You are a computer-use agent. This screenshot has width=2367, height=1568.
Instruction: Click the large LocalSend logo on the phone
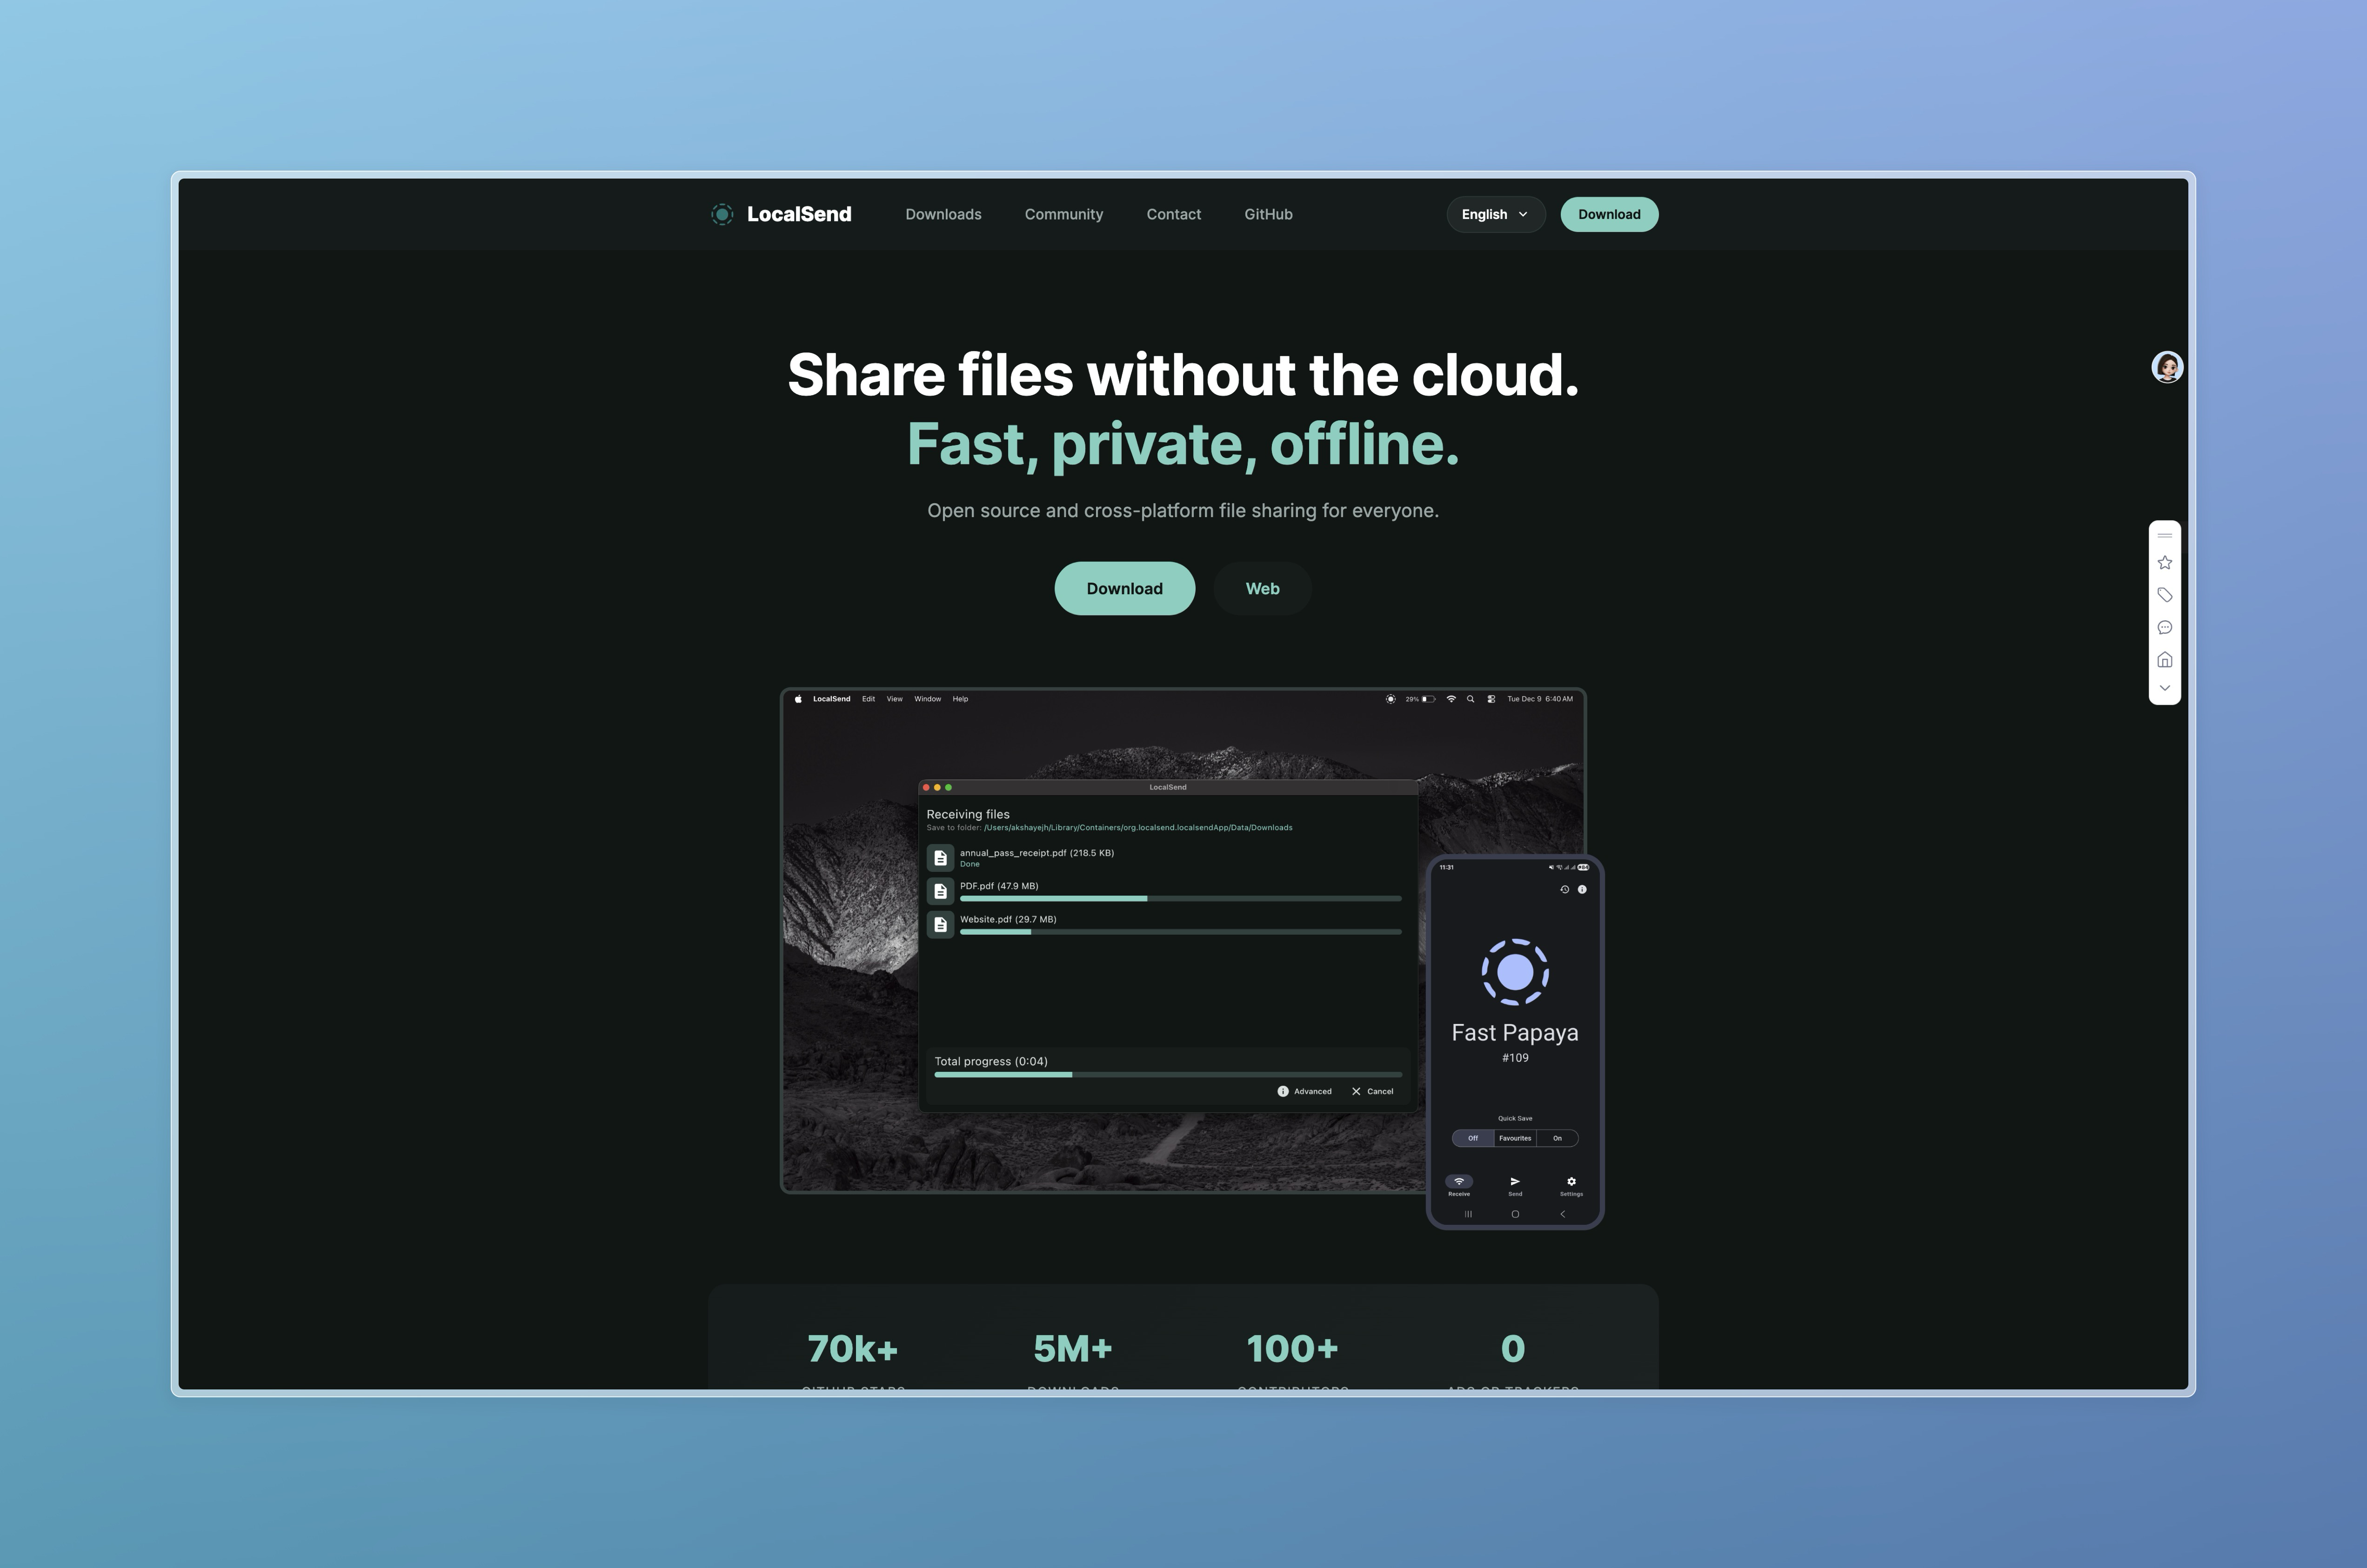1515,972
